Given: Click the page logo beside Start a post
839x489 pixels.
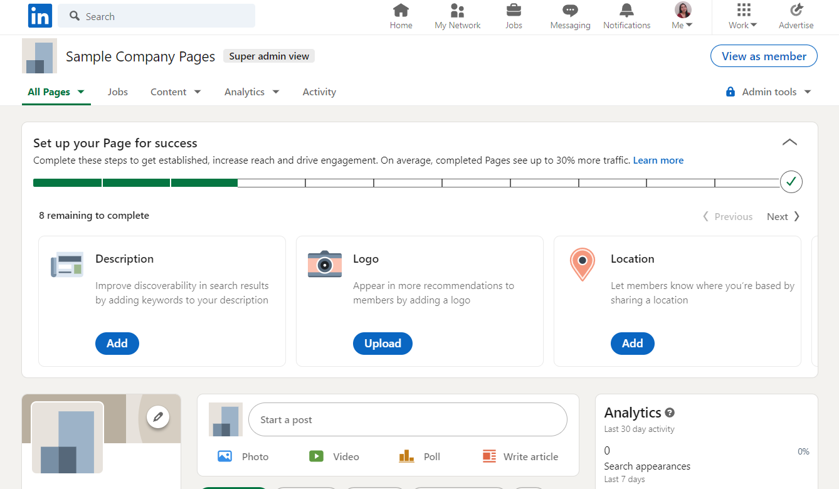Looking at the screenshot, I should pos(226,419).
